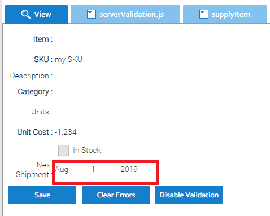Screen dimensions: 270x216
Task: Toggle the In Stock checkbox
Action: coord(64,151)
